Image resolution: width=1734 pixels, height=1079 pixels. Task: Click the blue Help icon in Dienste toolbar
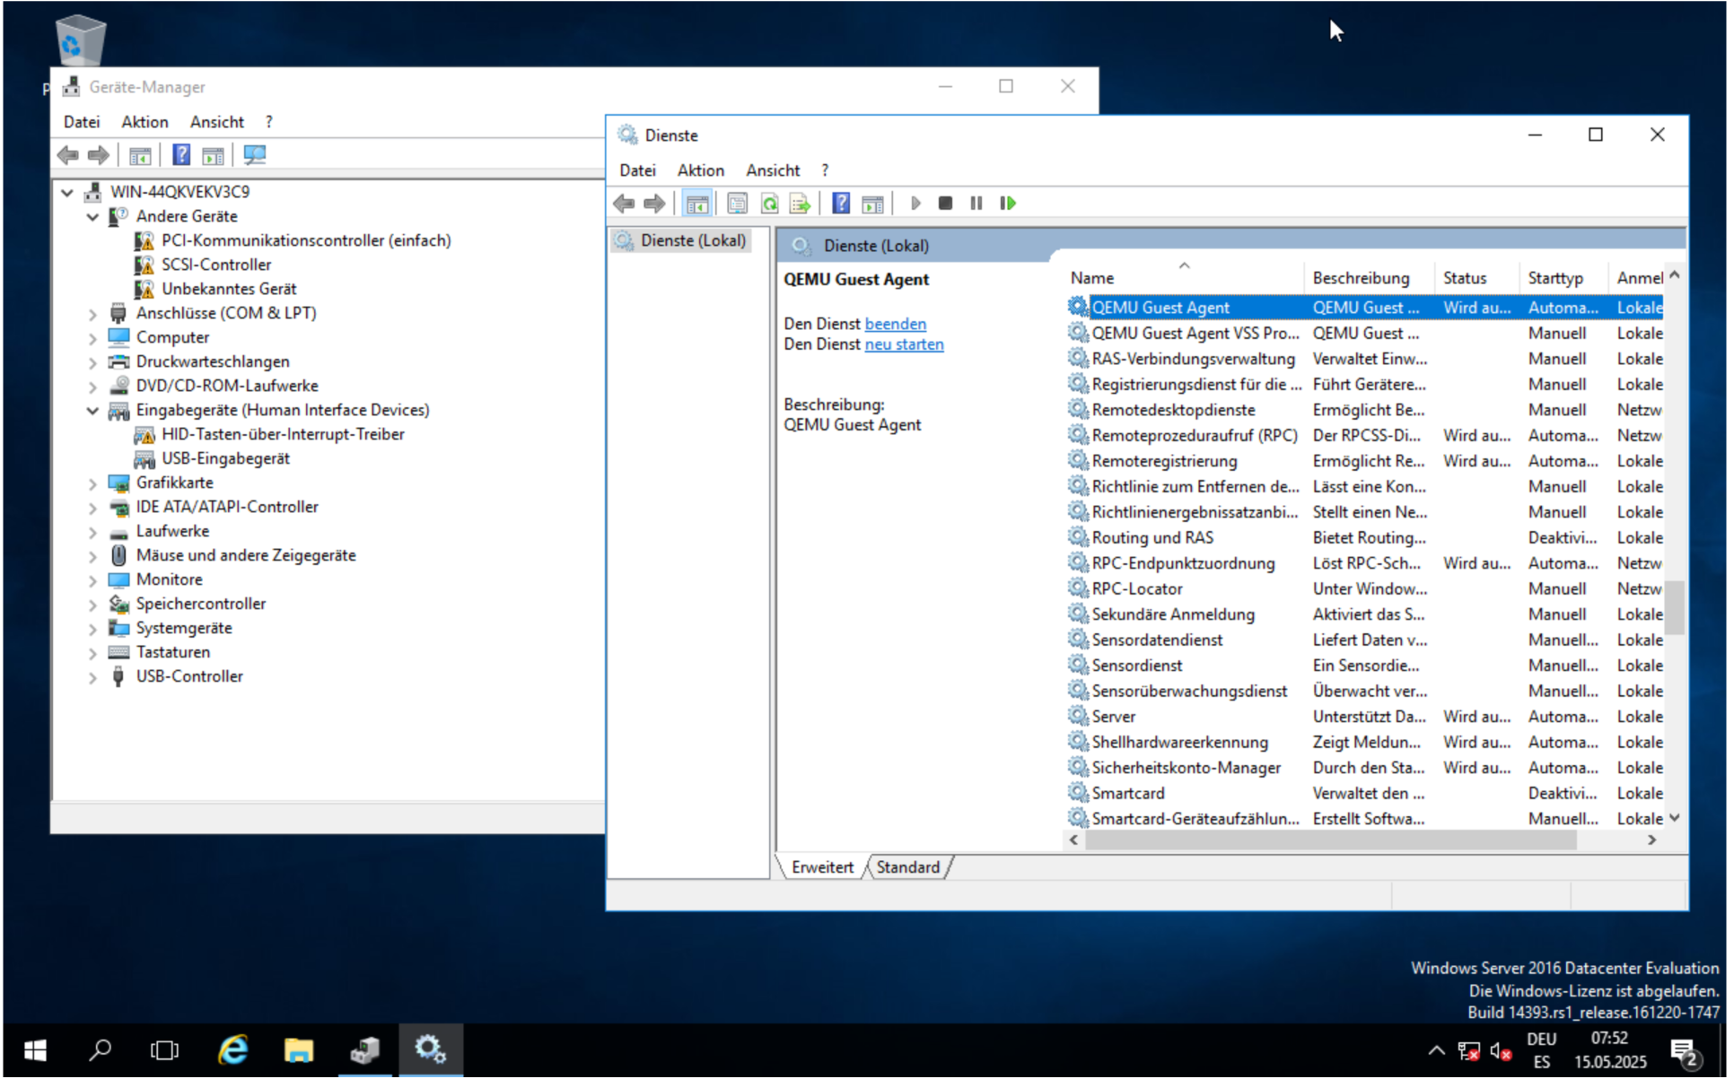point(843,204)
